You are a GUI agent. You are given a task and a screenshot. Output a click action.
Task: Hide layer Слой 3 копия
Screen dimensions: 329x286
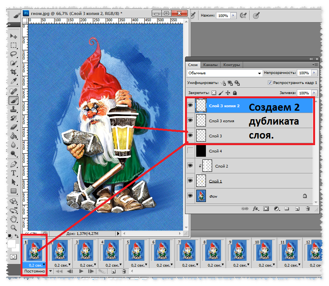(x=190, y=120)
